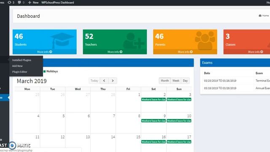Click the arrow icon next to Classes More info

(262, 52)
